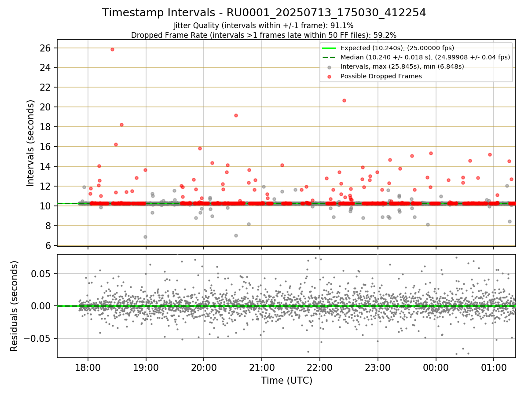The image size is (528, 396).
Task: Click the 'Dropped Frame Rate' 59.2% subtitle line
Action: tap(264, 35)
